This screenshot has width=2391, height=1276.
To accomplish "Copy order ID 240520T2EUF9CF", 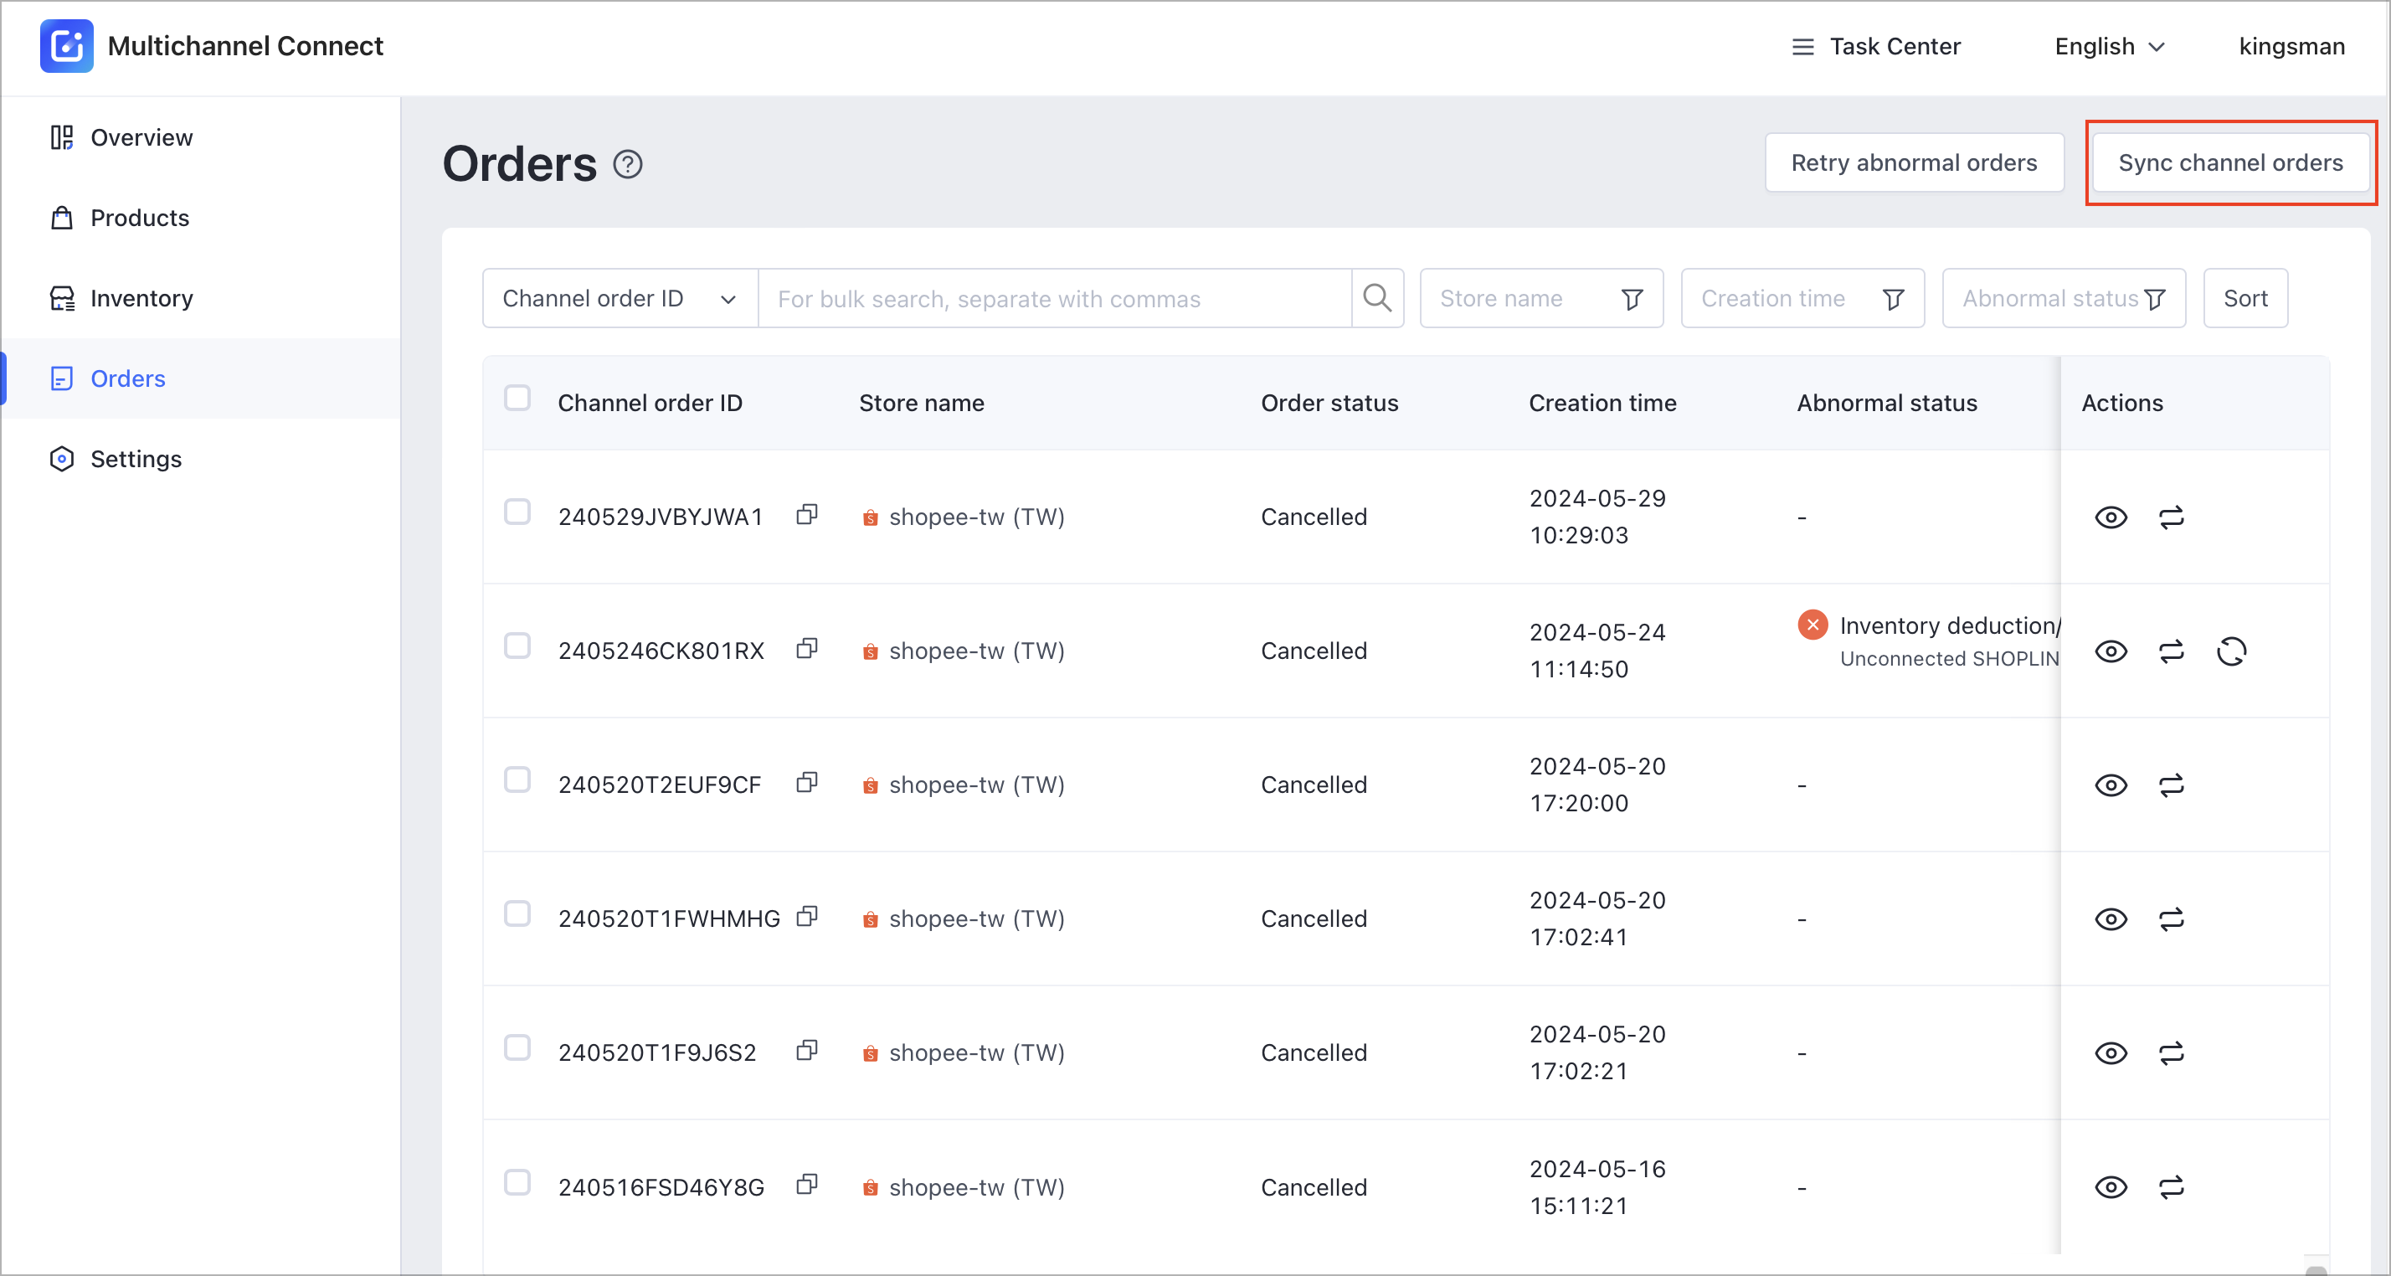I will 808,782.
